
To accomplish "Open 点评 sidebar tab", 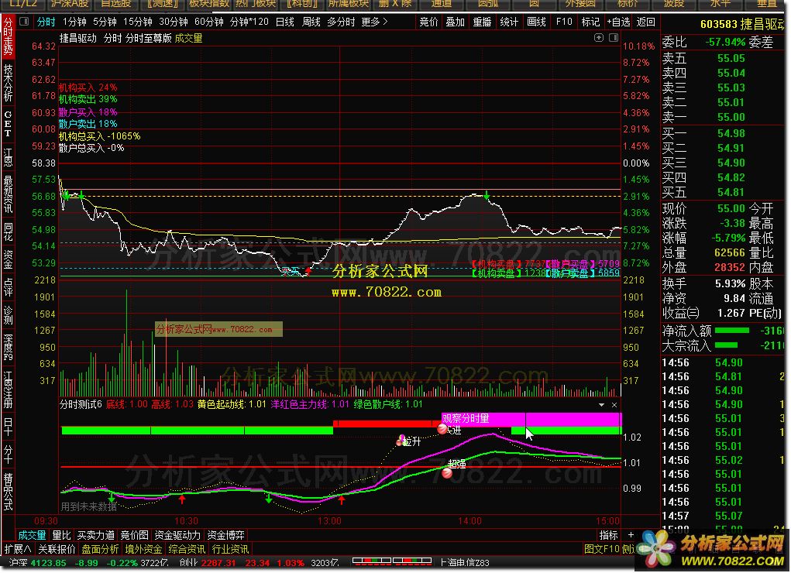I will point(8,287).
